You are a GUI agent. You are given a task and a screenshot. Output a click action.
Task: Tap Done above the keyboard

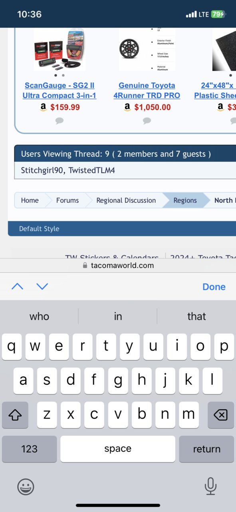pos(214,287)
